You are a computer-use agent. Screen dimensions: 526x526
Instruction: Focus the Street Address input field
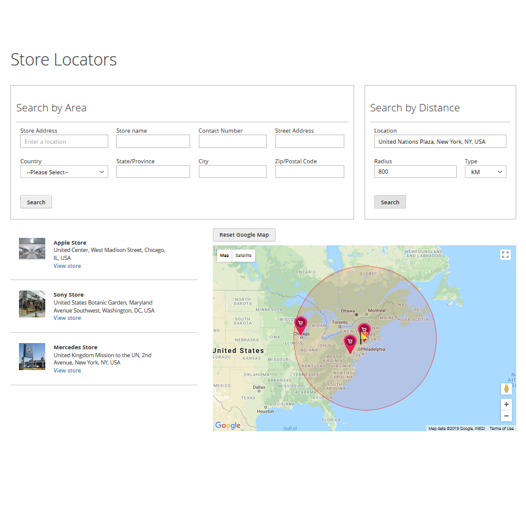309,141
